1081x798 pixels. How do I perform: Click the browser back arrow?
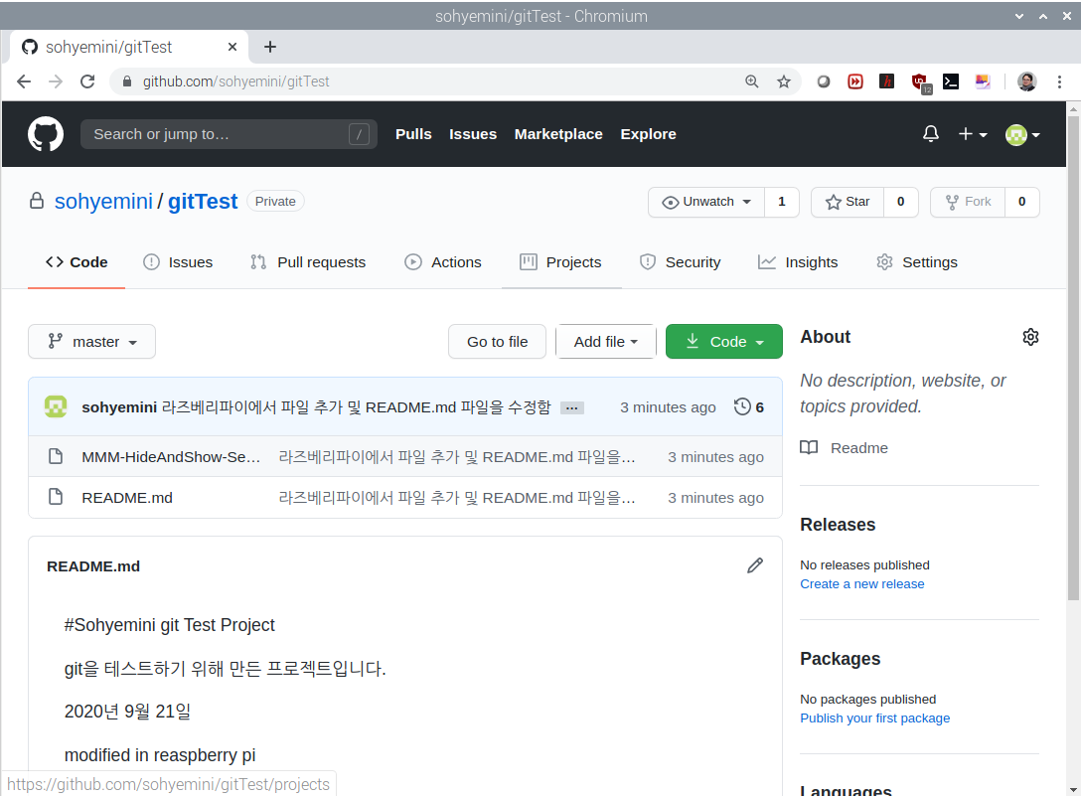coord(24,81)
